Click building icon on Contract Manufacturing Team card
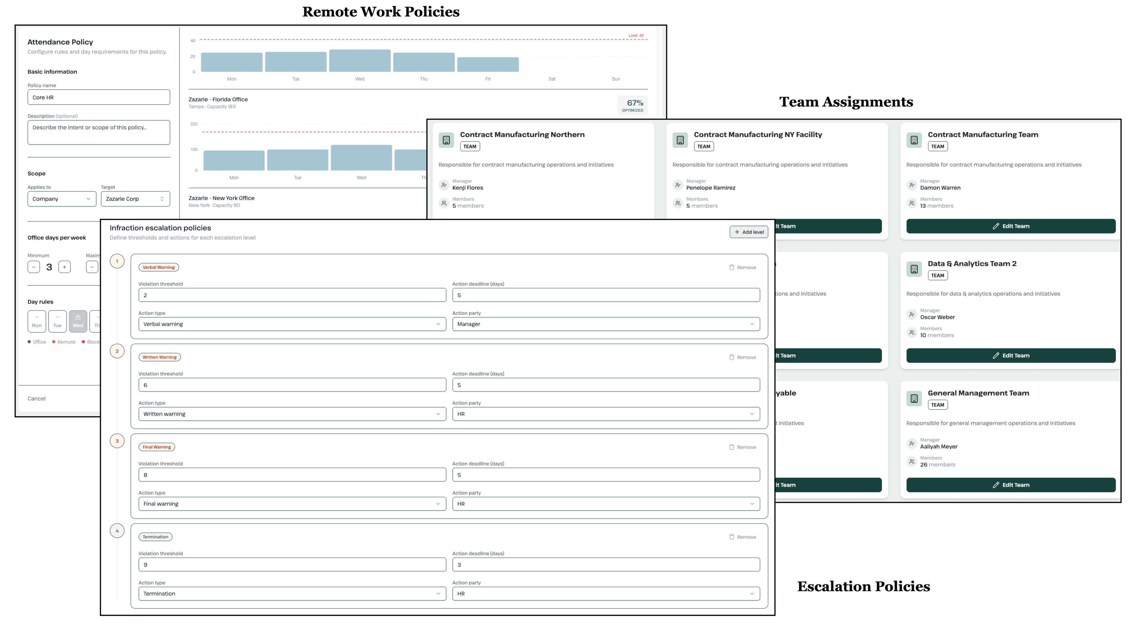 click(914, 140)
